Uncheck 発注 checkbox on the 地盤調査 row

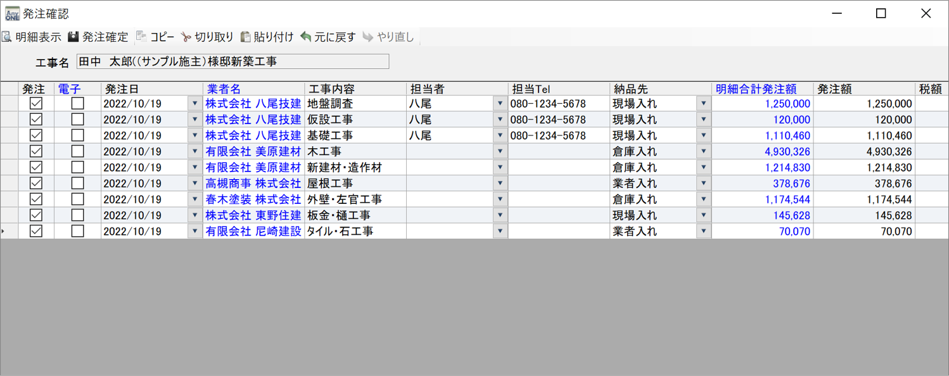35,103
